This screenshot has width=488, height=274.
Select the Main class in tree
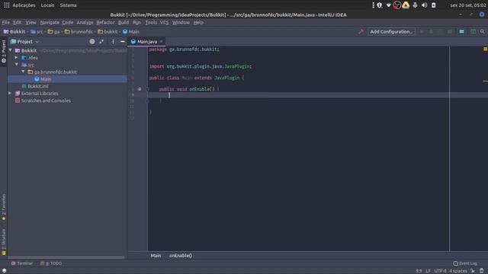pyautogui.click(x=67, y=79)
